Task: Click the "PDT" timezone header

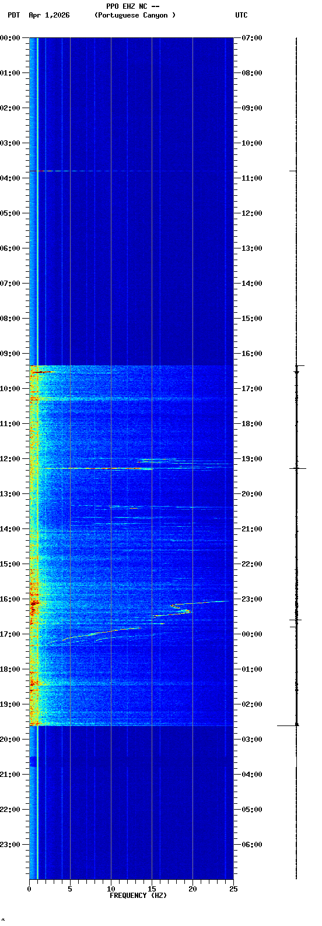Action: point(13,15)
